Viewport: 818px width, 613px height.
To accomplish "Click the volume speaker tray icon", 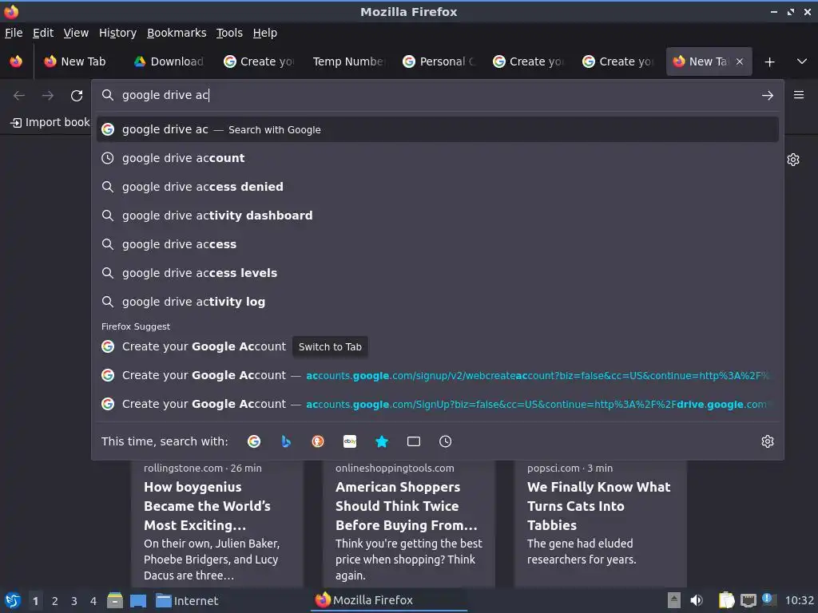I will pos(697,600).
